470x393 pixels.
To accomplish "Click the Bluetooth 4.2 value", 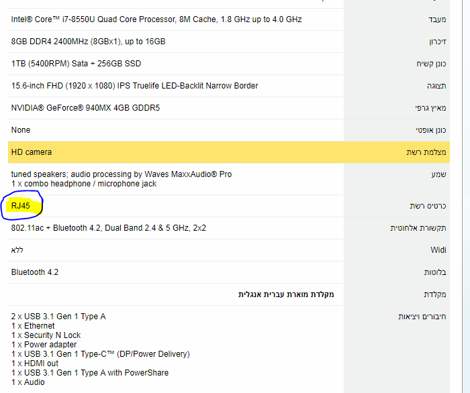I will tap(35, 272).
